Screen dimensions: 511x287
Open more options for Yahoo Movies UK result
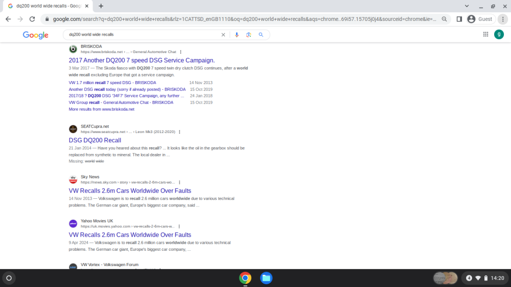(x=179, y=226)
